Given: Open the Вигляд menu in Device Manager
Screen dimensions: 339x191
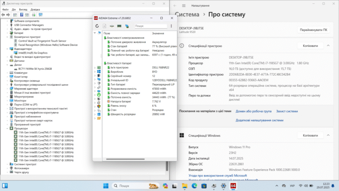Looking at the screenshot, I should point(23,10).
